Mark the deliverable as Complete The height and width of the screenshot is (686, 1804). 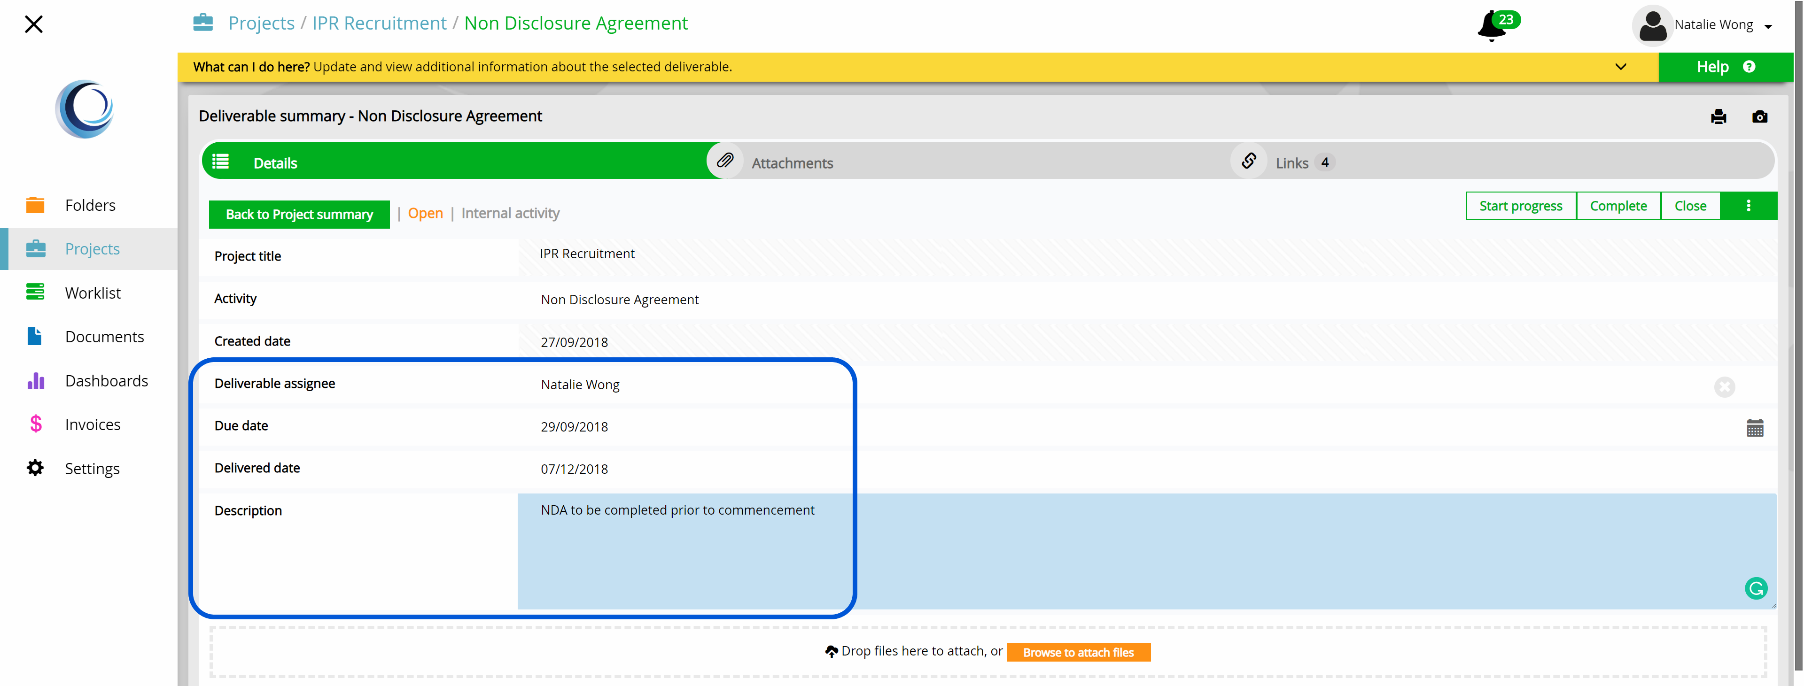tap(1617, 206)
